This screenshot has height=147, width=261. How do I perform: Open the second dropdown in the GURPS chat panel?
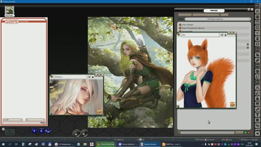[35, 120]
